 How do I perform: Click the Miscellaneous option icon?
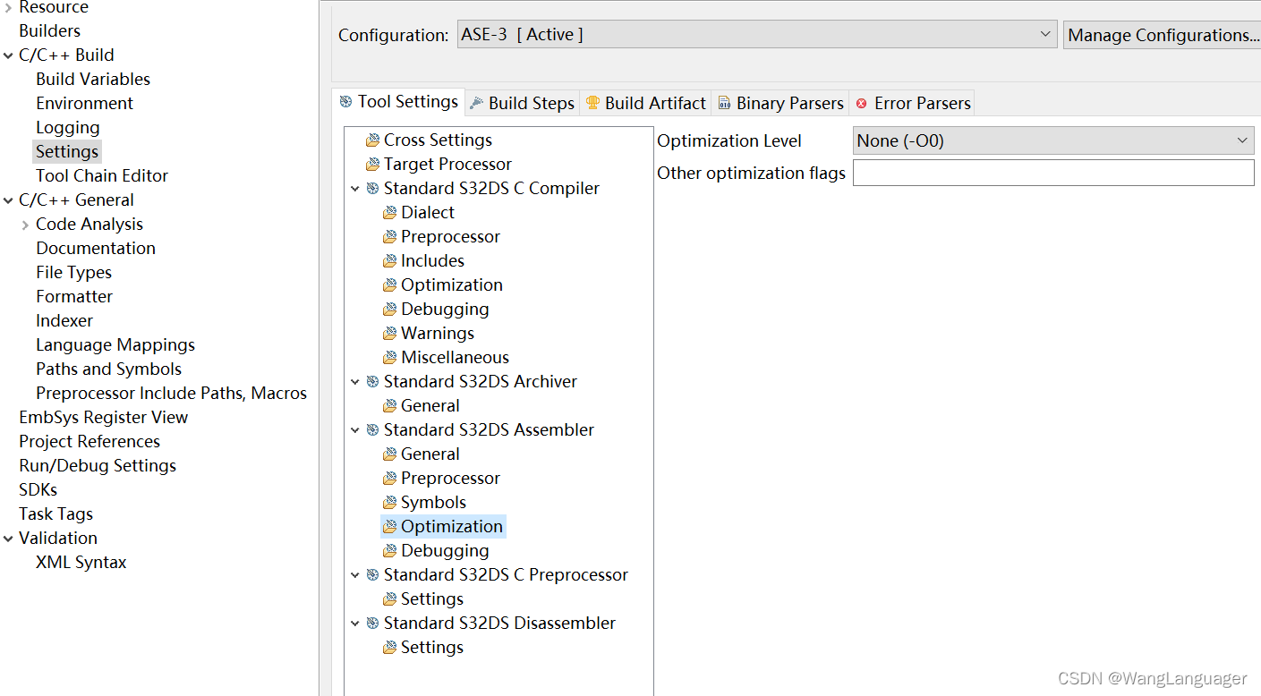pos(389,358)
